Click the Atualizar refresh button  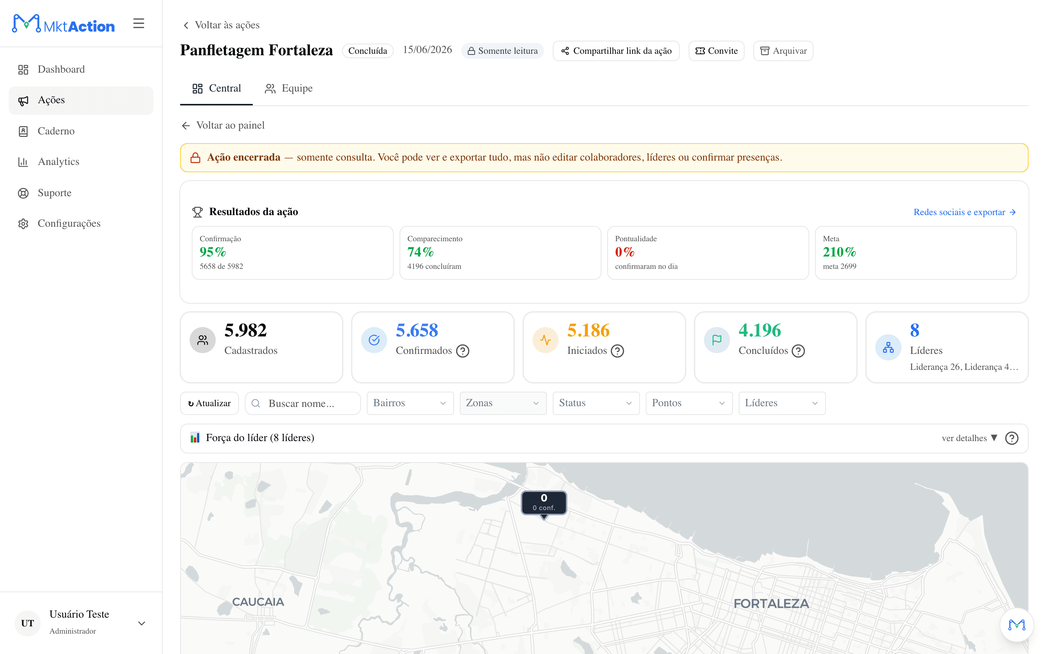pos(209,403)
